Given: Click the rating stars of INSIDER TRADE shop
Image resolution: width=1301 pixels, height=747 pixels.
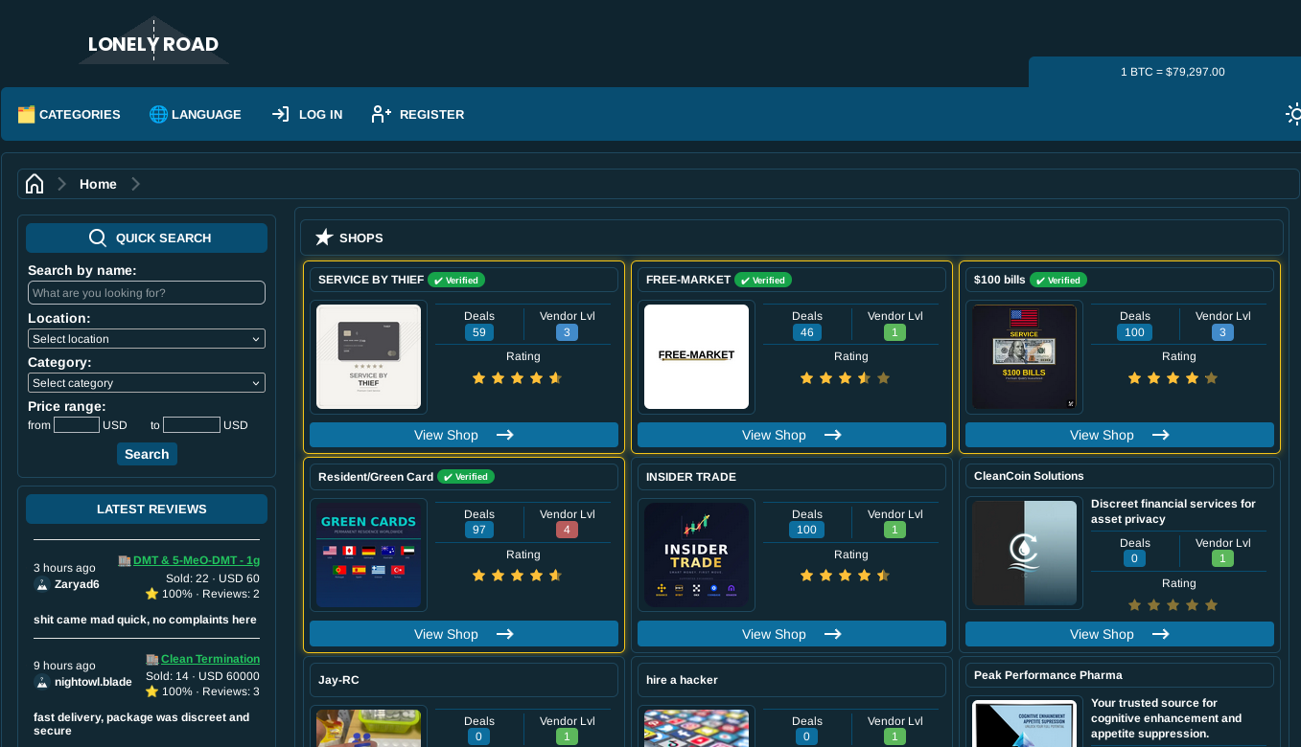Looking at the screenshot, I should click(845, 576).
